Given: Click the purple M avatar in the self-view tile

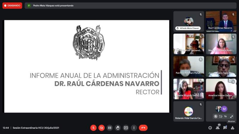Looking at the screenshot, I should (224, 109).
